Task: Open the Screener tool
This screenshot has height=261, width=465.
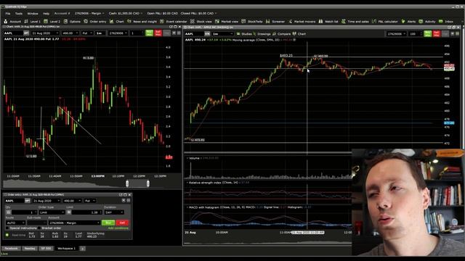Action: point(275,21)
